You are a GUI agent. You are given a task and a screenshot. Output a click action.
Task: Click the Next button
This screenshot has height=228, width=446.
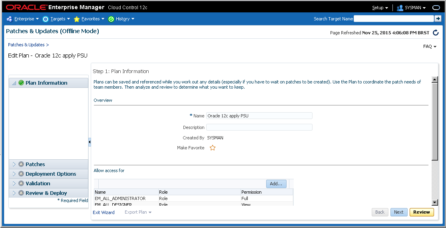(399, 212)
